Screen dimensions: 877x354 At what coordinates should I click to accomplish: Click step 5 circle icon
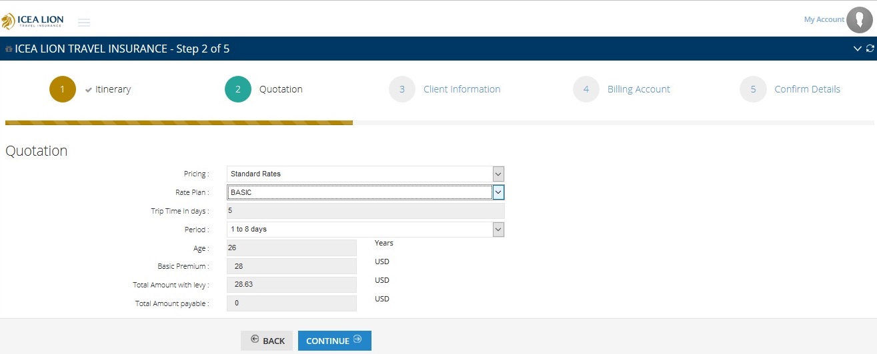(753, 89)
